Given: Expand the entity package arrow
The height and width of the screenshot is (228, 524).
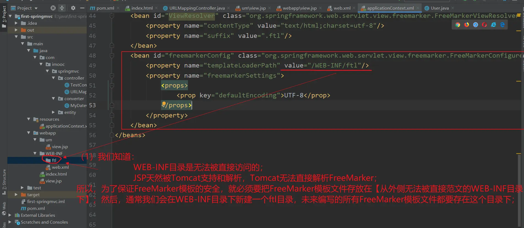Looking at the screenshot, I should tap(53, 112).
